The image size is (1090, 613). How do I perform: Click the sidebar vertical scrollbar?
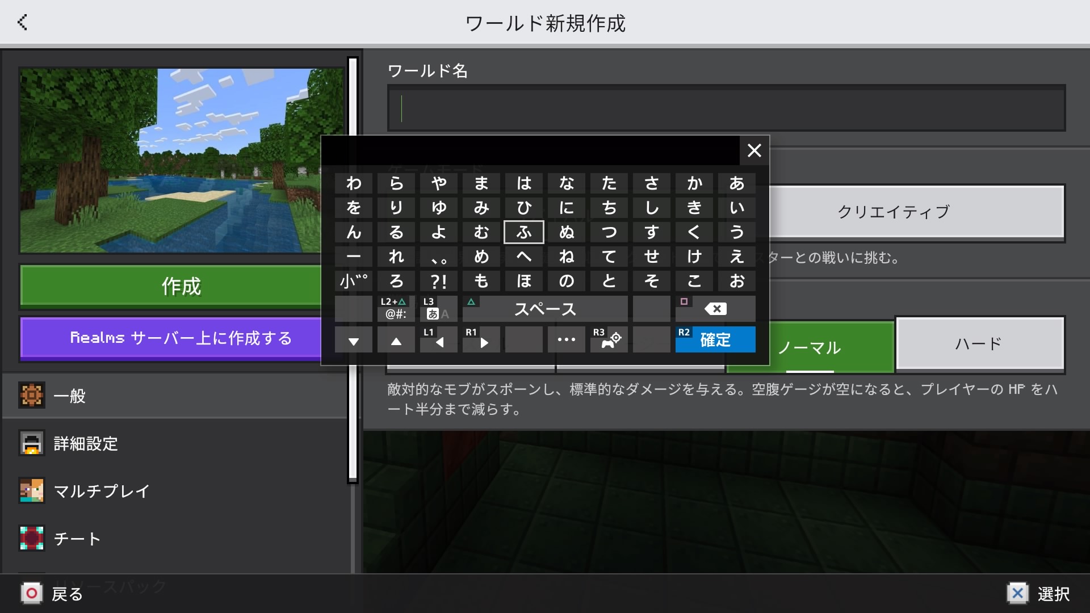(x=353, y=270)
